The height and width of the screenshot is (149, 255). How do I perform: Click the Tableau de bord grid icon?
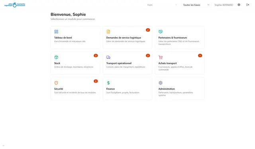[x=56, y=31]
